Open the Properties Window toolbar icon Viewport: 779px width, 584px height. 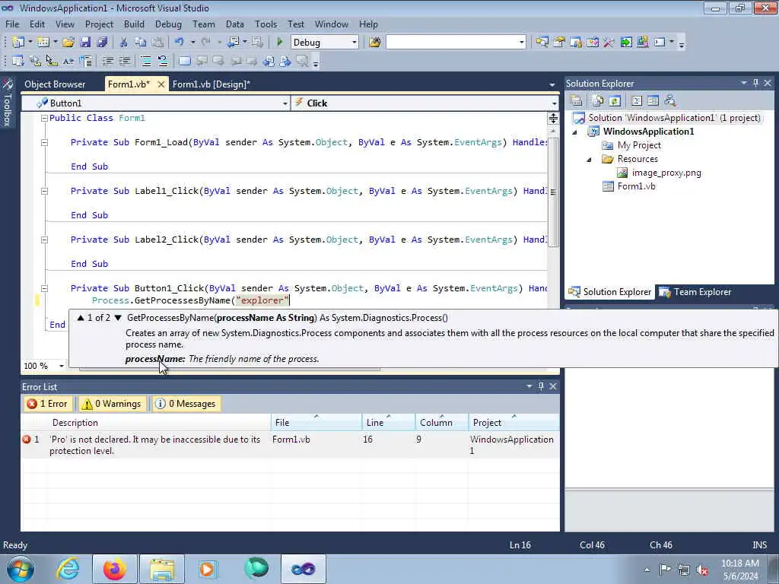(x=559, y=43)
